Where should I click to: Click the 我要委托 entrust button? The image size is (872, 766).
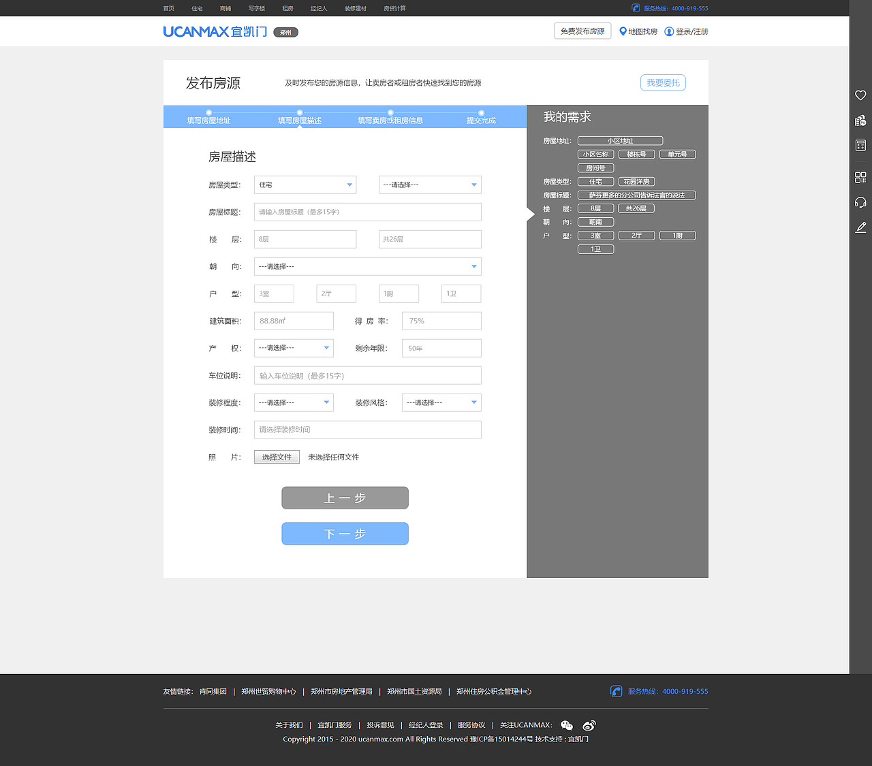(662, 82)
